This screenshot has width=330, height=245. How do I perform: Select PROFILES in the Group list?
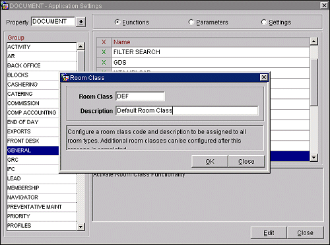tap(42, 226)
